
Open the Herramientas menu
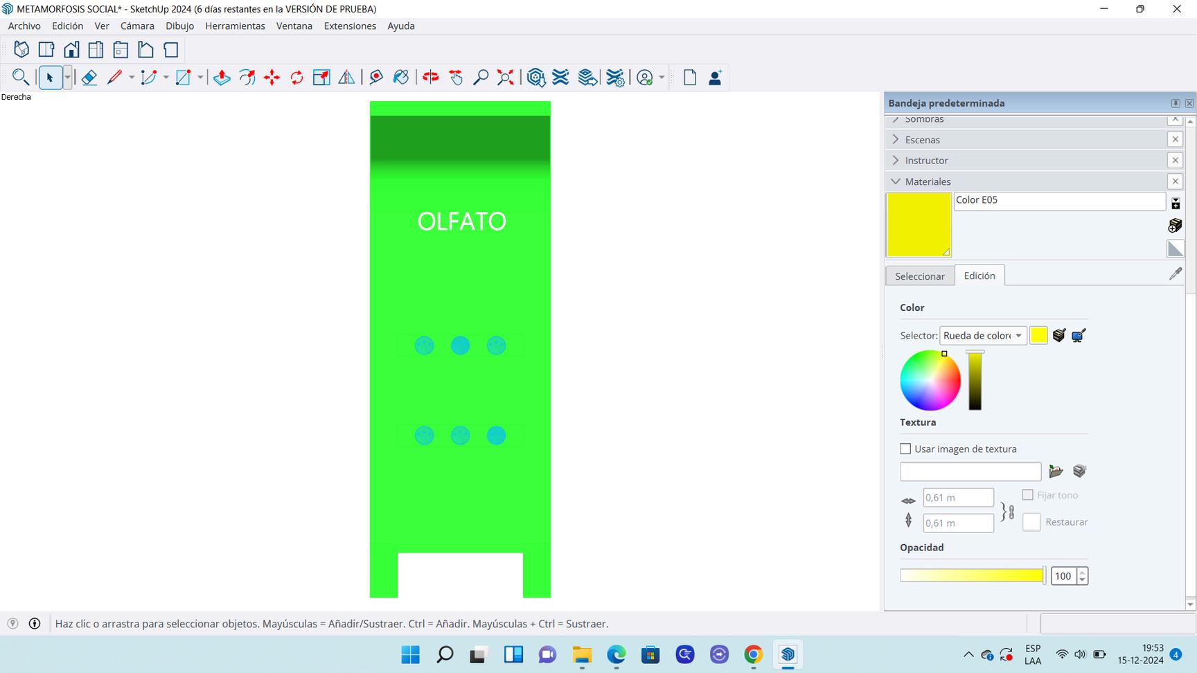[235, 26]
